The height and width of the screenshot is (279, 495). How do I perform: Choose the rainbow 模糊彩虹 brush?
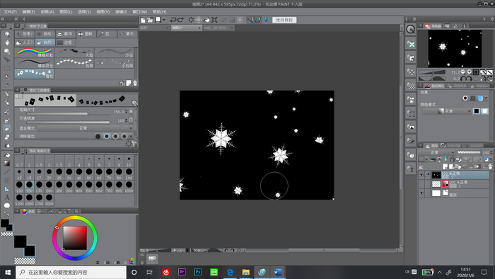35,52
